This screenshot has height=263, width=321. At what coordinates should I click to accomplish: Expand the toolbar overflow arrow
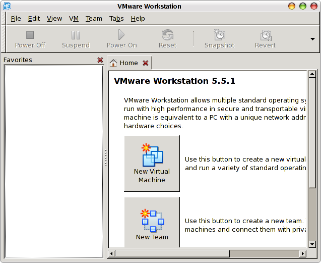click(x=312, y=39)
